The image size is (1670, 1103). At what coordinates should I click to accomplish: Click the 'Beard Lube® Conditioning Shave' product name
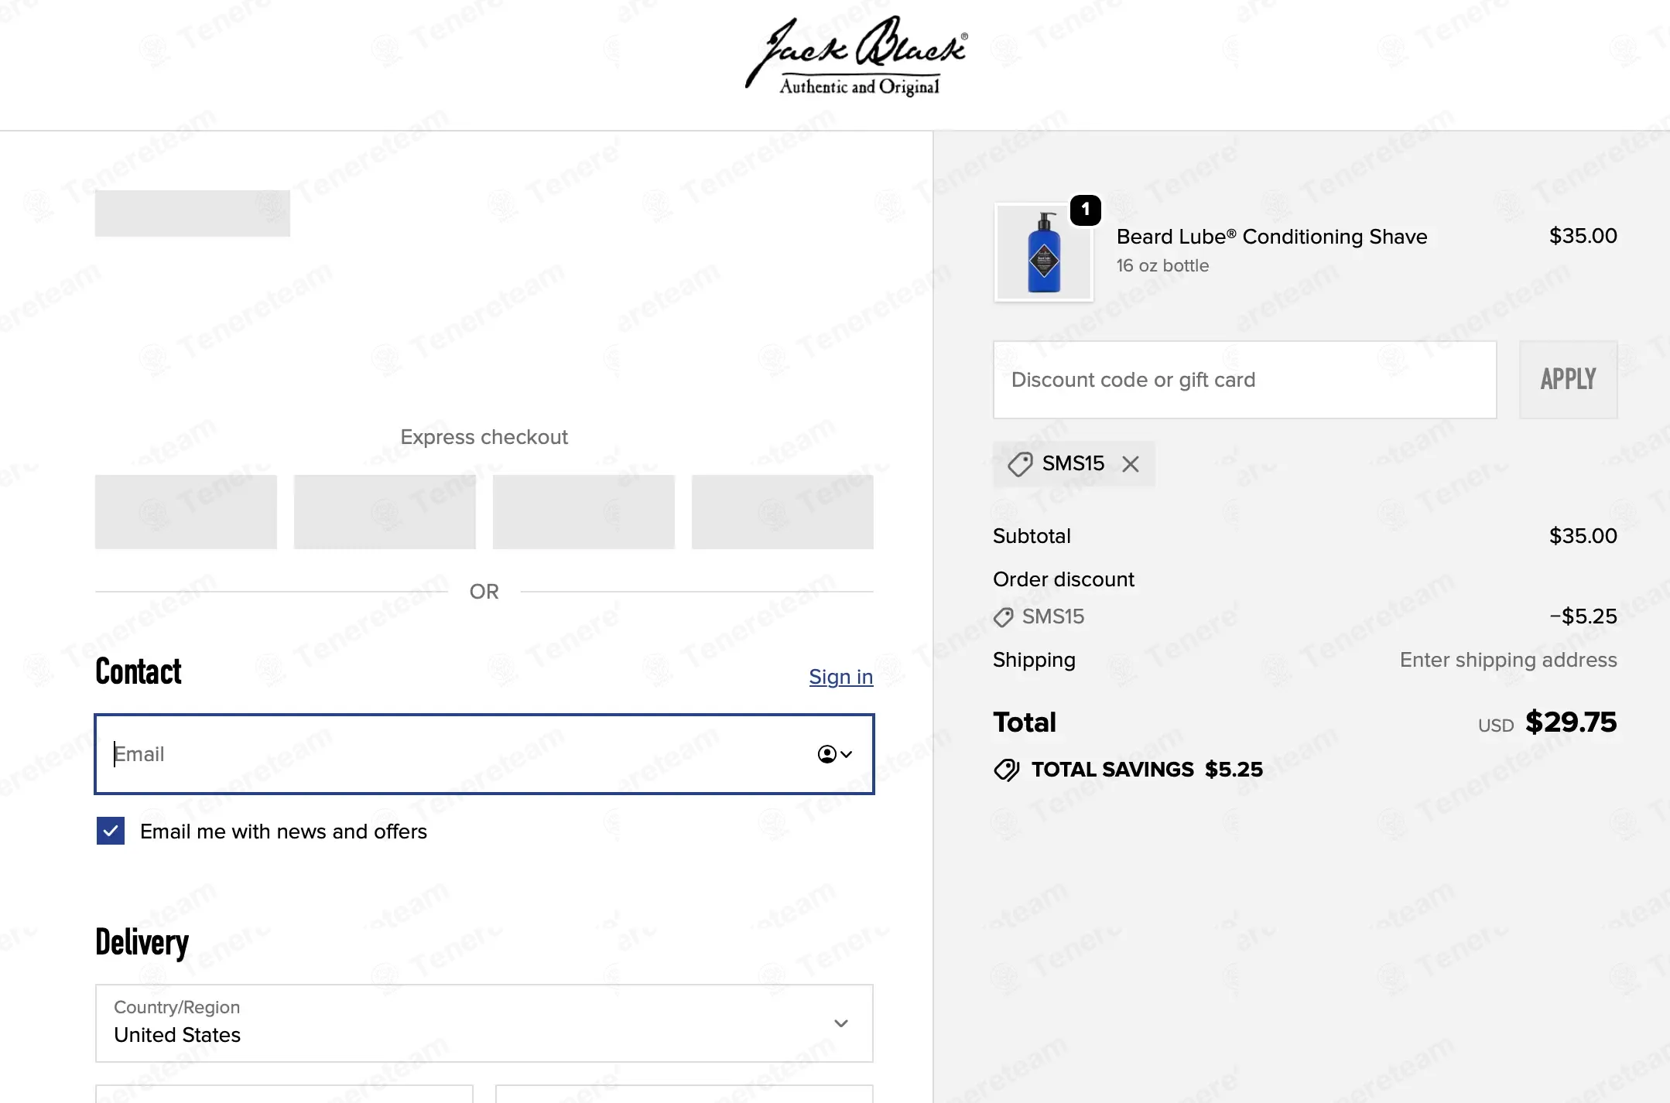point(1272,237)
